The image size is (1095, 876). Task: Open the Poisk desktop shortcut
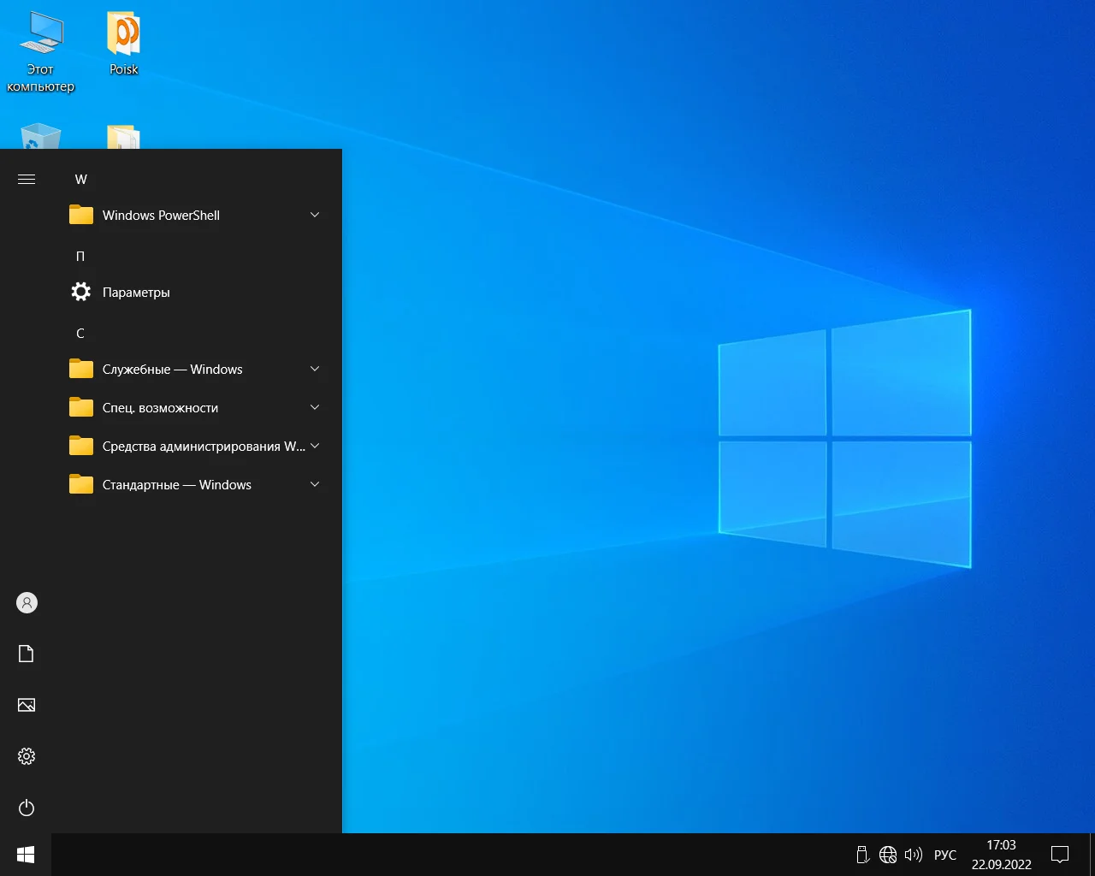click(x=124, y=44)
